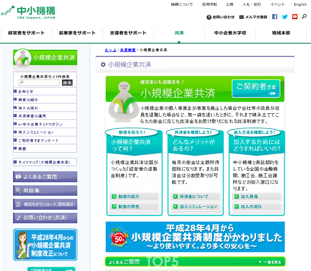311x271 pixels.
Task: Open サイトマップ(小規模企業共済) link
Action: pos(45,162)
